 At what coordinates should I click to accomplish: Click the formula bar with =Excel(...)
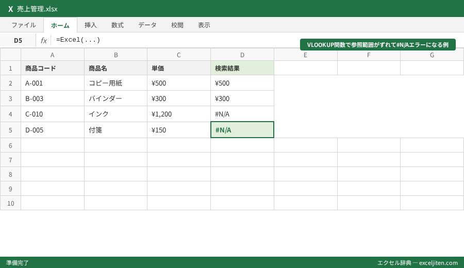[256, 40]
